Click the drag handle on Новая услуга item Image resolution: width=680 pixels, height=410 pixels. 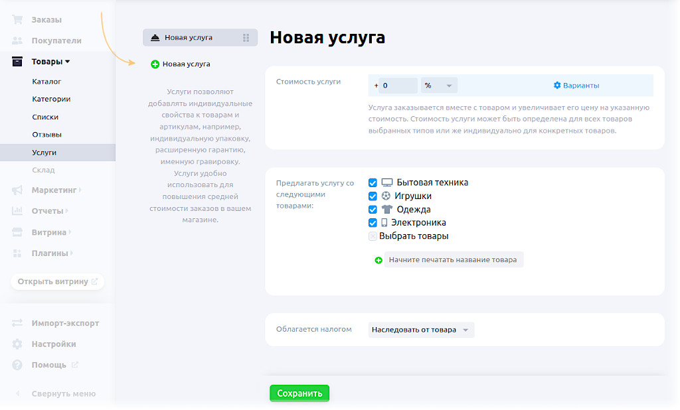click(246, 38)
